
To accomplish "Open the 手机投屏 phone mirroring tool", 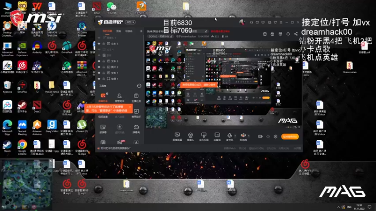I will pyautogui.click(x=204, y=137).
